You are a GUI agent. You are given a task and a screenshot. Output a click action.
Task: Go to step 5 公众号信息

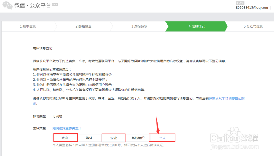coord(253,26)
